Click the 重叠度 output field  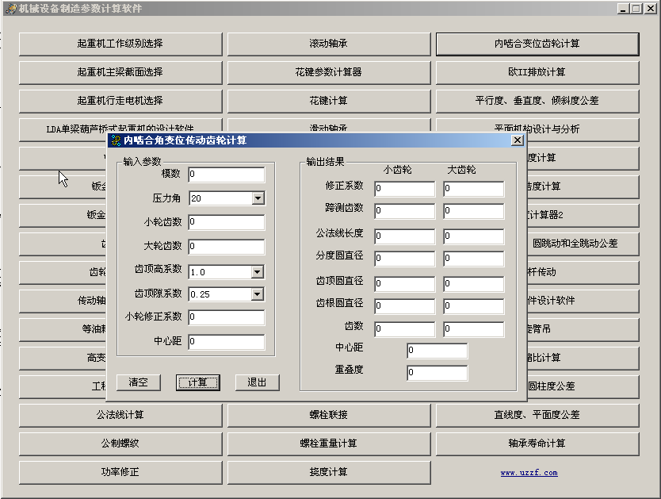tap(437, 373)
